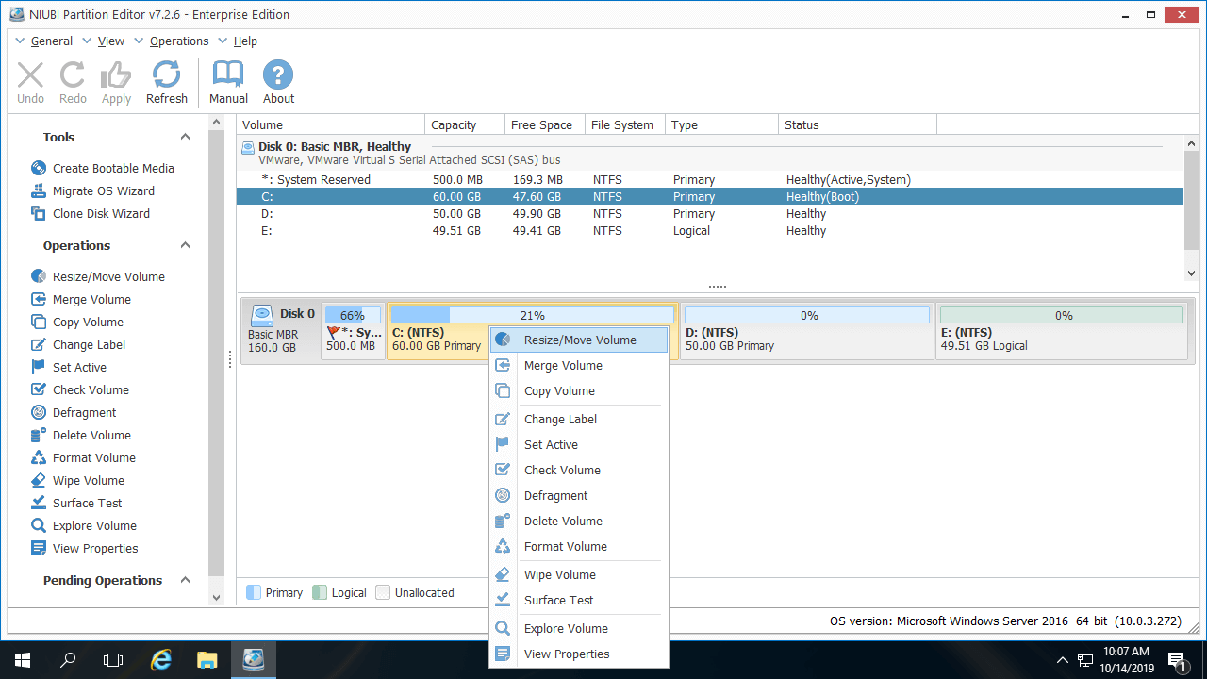Open the General menu dropdown
Image resolution: width=1207 pixels, height=679 pixels.
(x=51, y=41)
